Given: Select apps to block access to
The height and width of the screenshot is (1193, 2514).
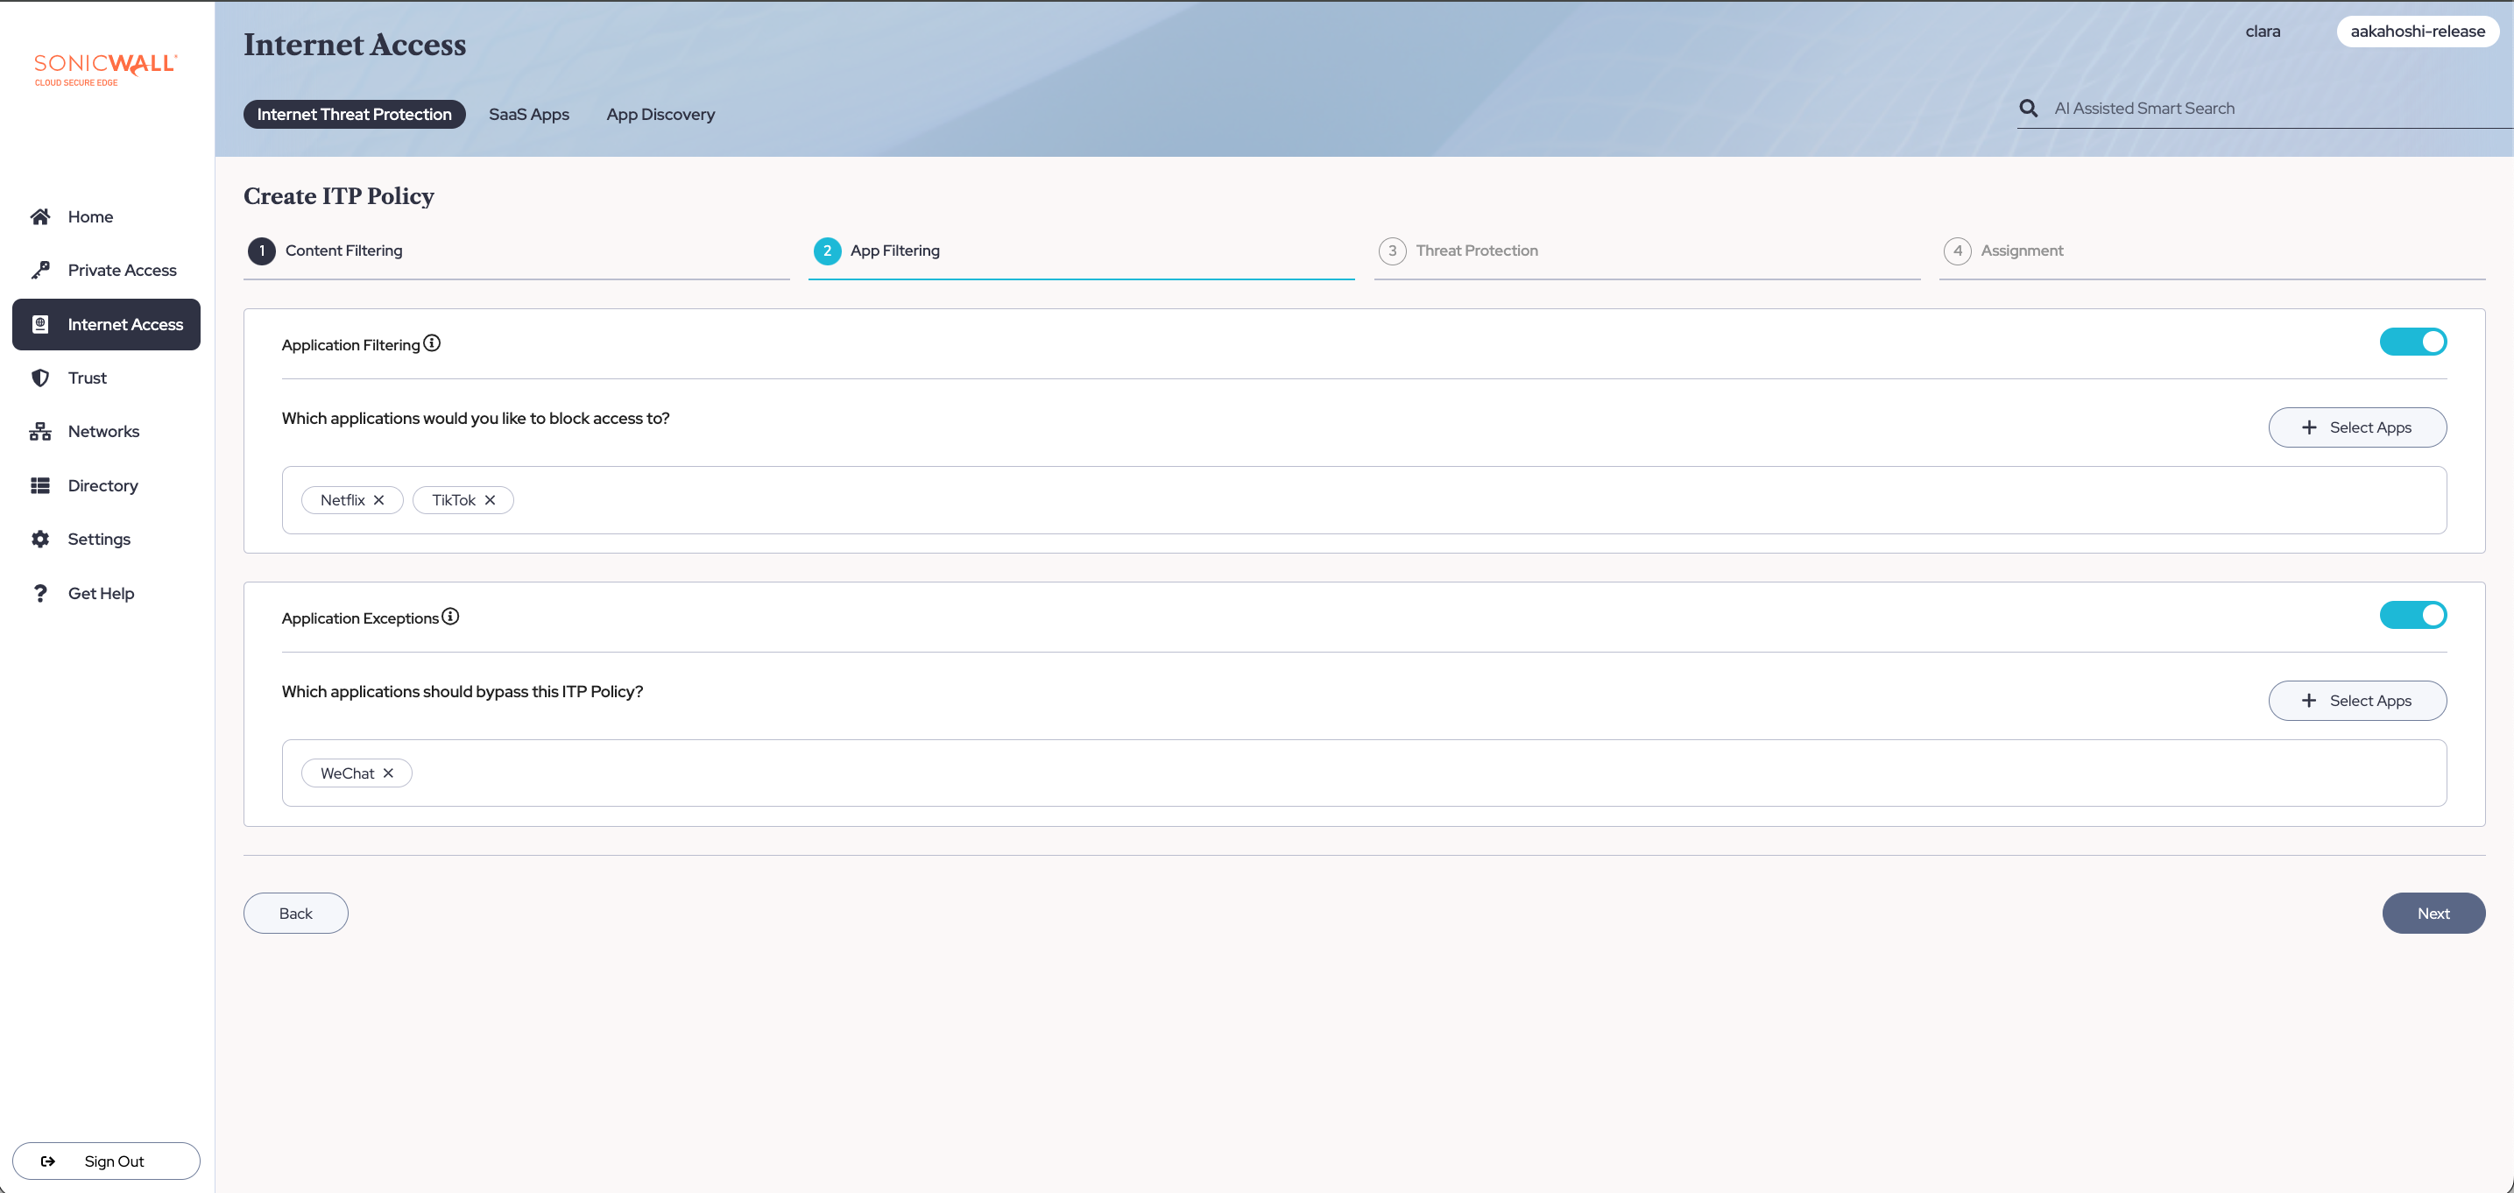Looking at the screenshot, I should [2356, 427].
